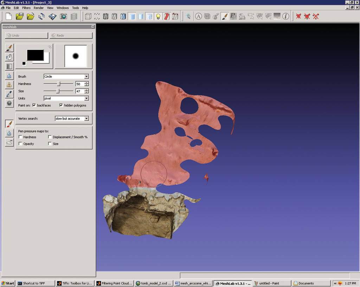This screenshot has width=360, height=287.
Task: Select the clone stamp tool
Action: pyautogui.click(x=9, y=84)
